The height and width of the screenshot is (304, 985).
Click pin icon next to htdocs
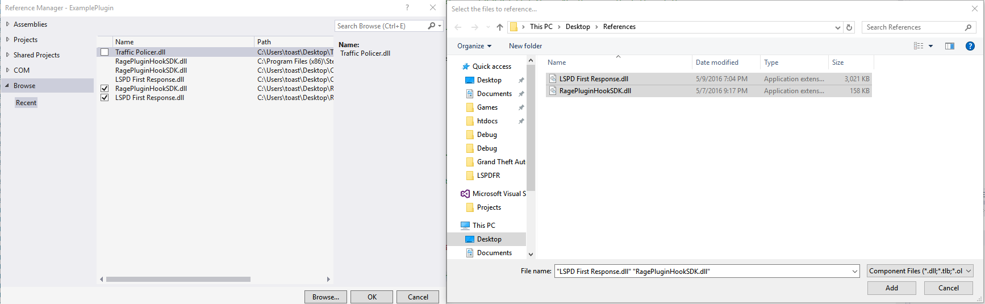521,121
